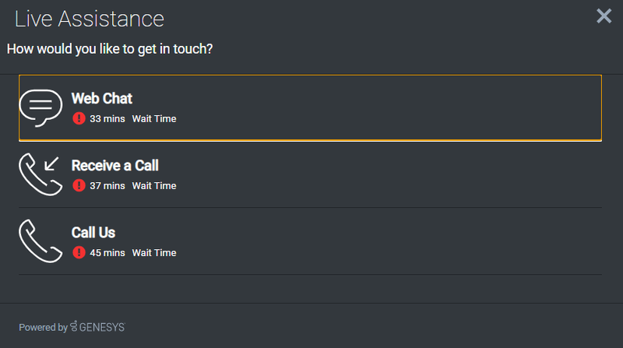Click Wait Time label under Web Chat

point(154,119)
